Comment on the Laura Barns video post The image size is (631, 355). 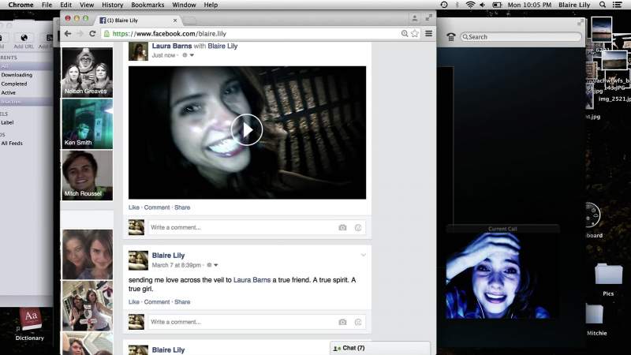[x=157, y=207]
